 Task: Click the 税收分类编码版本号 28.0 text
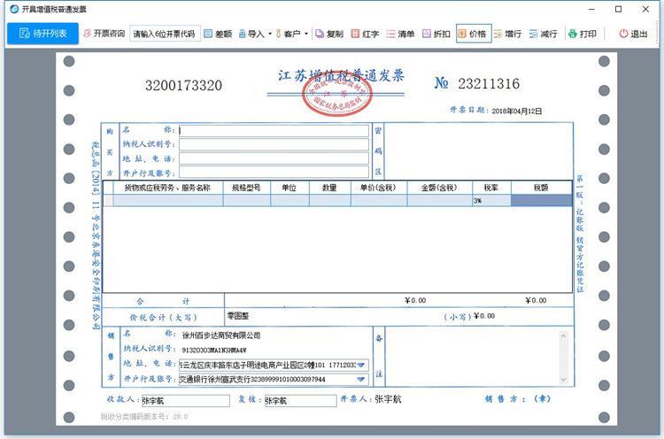click(x=144, y=417)
